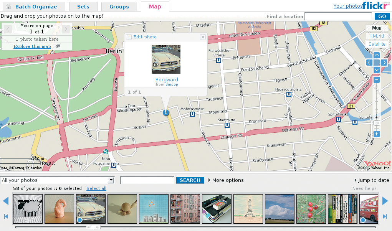Select the pink clay figure thumbnail
The height and width of the screenshot is (231, 392).
pyautogui.click(x=59, y=209)
